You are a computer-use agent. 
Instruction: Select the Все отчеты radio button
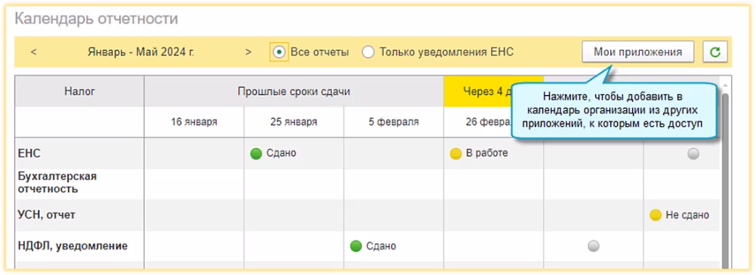(x=279, y=52)
